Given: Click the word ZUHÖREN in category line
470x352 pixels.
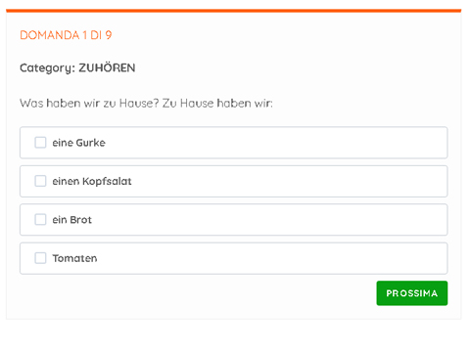Looking at the screenshot, I should point(107,67).
